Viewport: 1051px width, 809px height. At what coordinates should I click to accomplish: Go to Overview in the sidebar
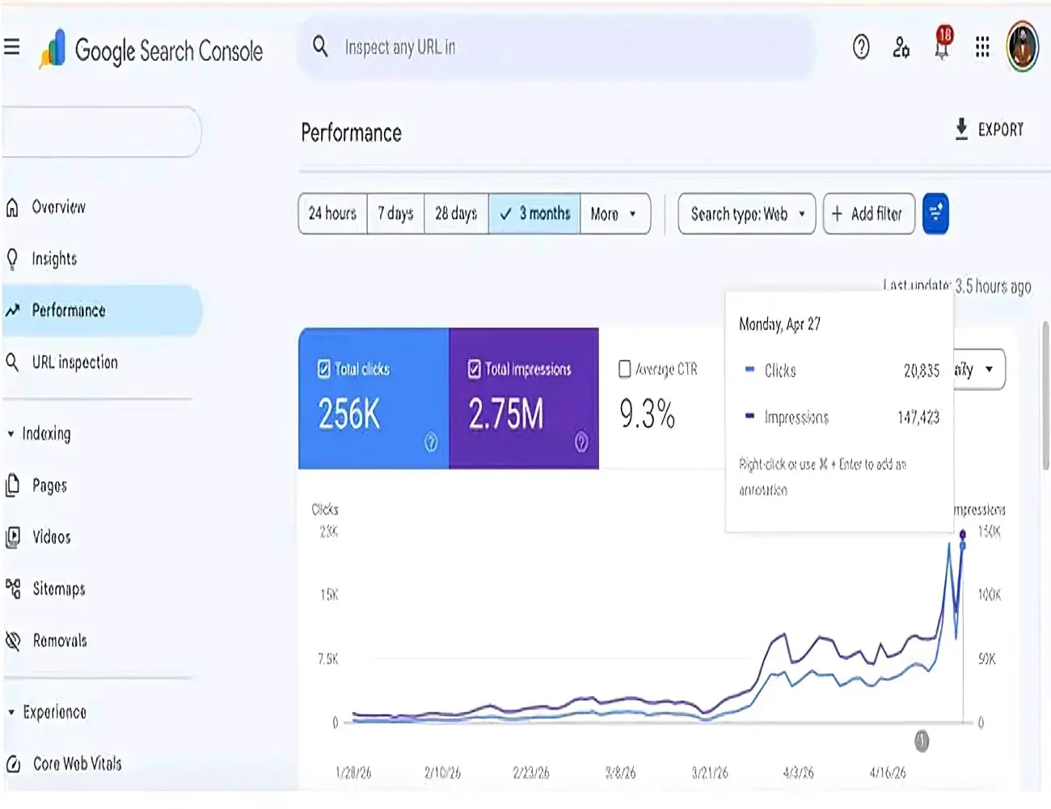coord(58,207)
